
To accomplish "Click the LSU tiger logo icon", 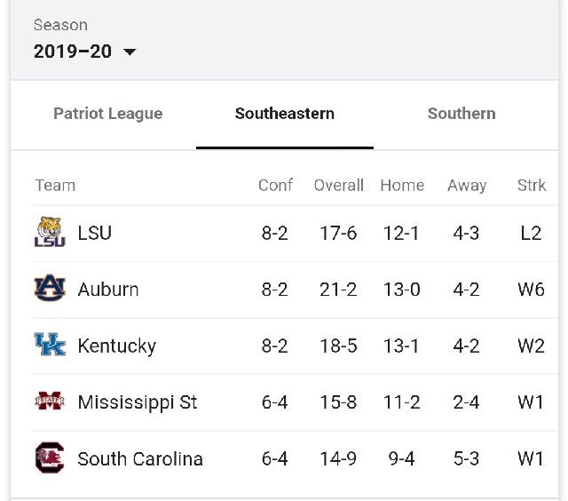I will [x=50, y=232].
